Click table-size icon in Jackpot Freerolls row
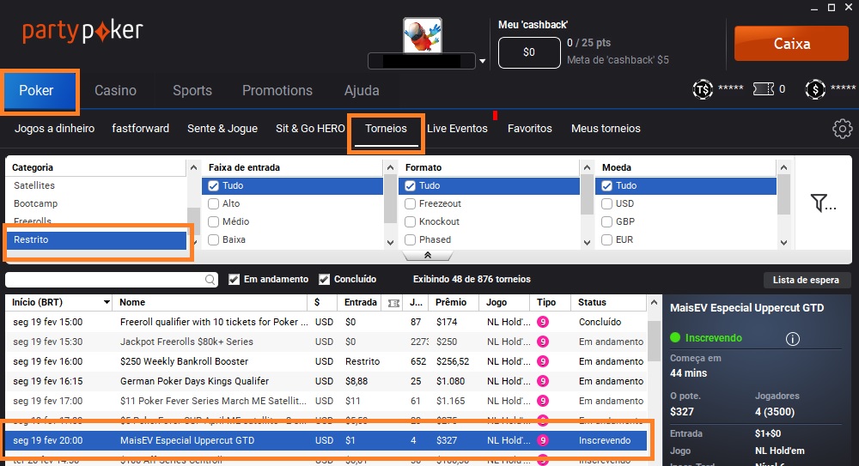This screenshot has width=859, height=466. (542, 342)
